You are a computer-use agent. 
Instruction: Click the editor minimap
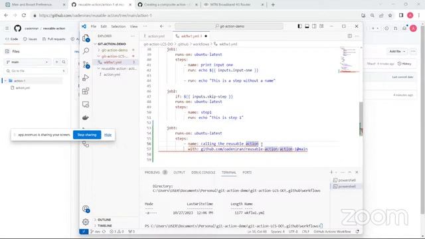349,60
